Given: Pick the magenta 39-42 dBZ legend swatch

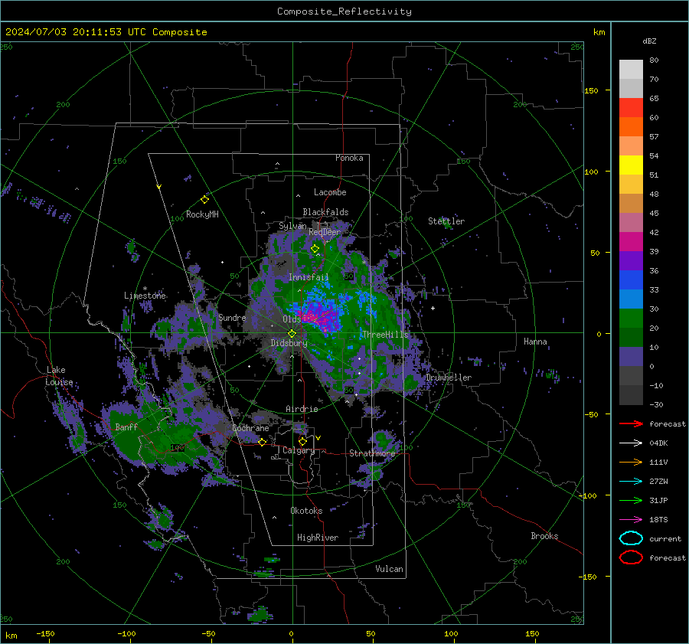Looking at the screenshot, I should [631, 241].
